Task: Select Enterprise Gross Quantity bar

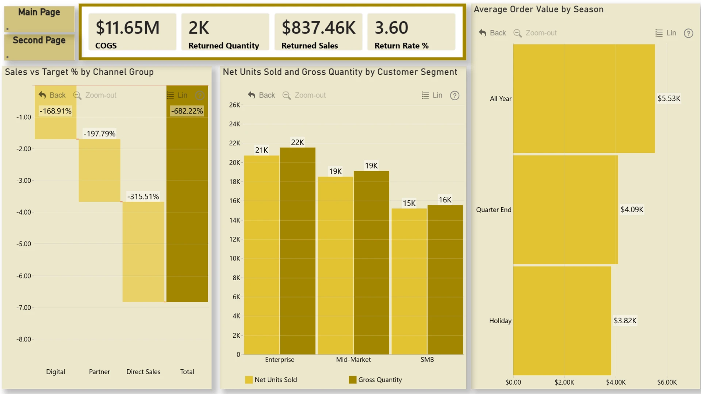Action: (x=298, y=251)
